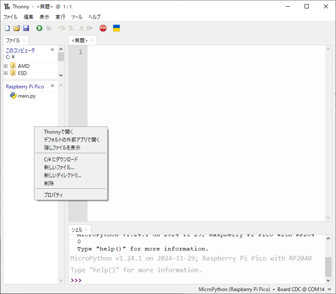Expand the ESD folder tree node
336x294 pixels.
6,73
